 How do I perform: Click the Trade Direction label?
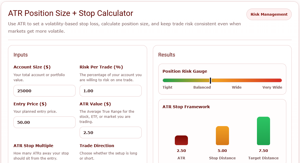point(97,146)
